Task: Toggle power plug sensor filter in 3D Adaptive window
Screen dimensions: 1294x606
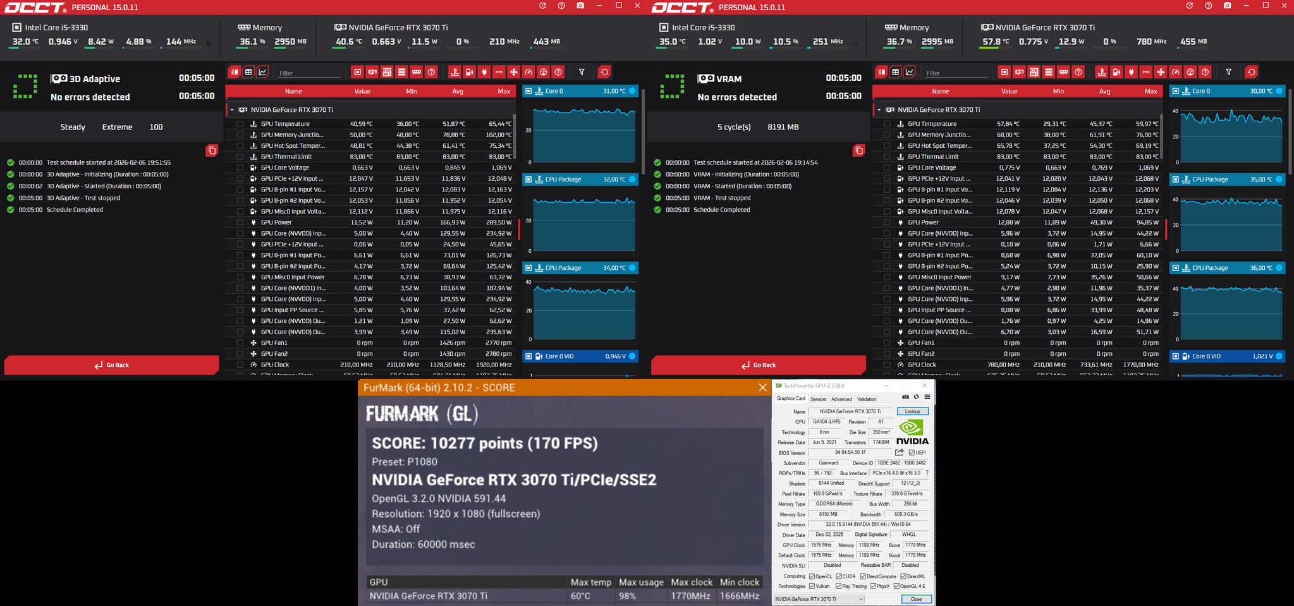Action: tap(484, 72)
